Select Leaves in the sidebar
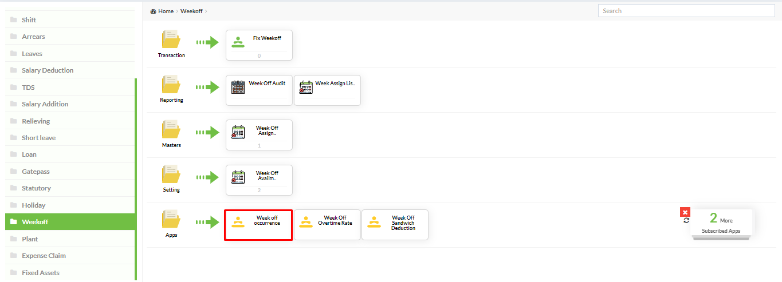The width and height of the screenshot is (782, 282). (70, 53)
